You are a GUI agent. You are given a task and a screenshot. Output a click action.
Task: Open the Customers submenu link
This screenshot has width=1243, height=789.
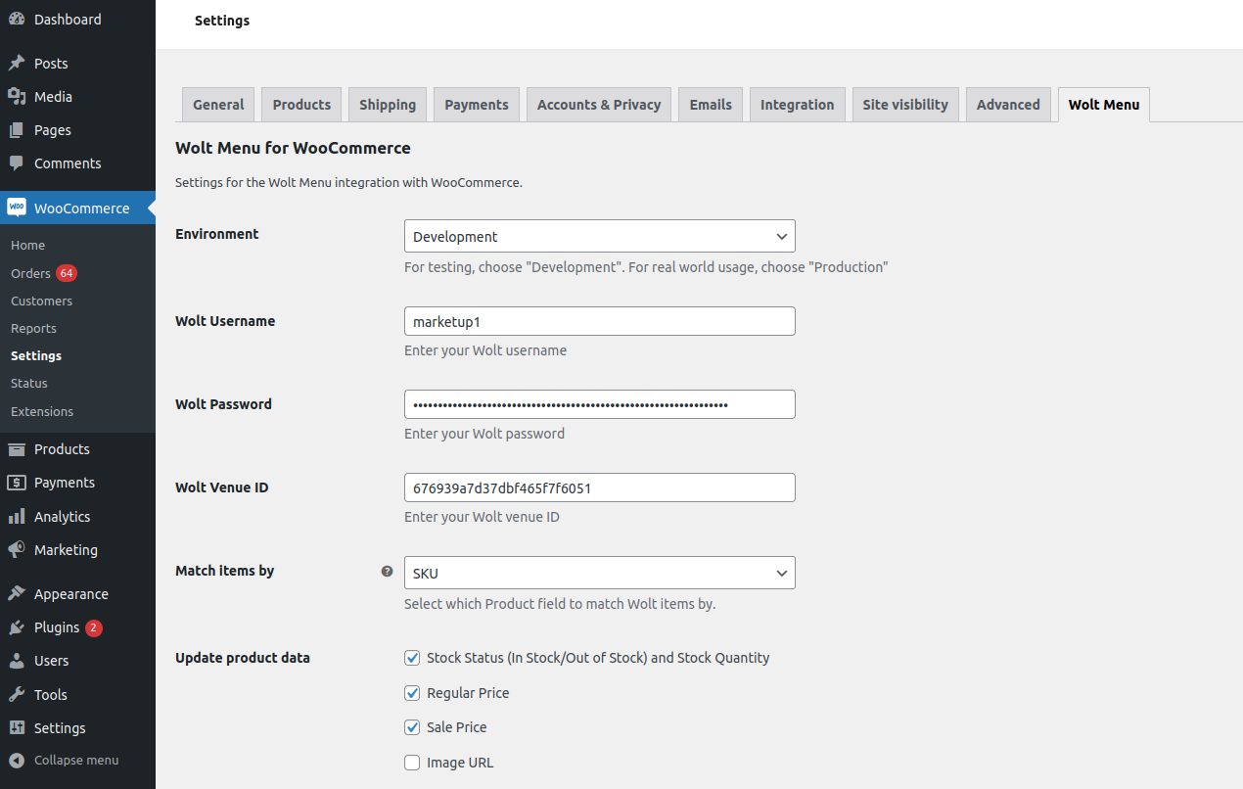click(x=42, y=302)
